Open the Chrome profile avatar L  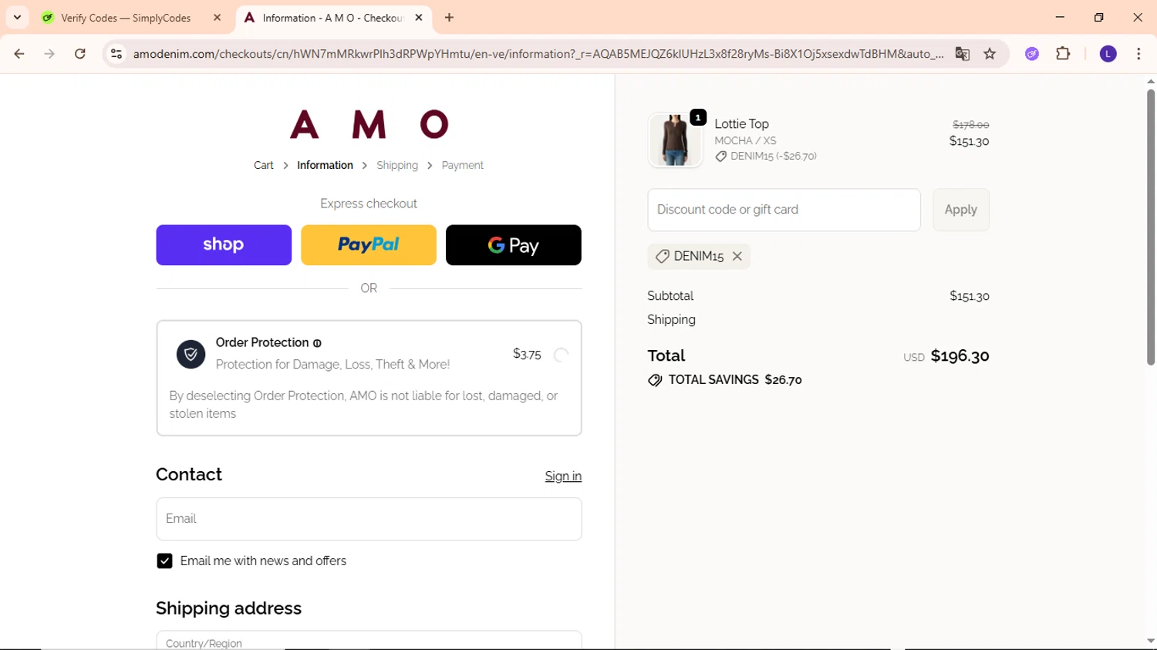(x=1108, y=54)
